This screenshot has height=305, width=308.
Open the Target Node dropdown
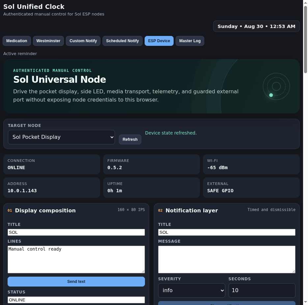[61, 137]
